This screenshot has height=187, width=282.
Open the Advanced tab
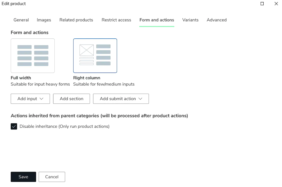coord(217,20)
